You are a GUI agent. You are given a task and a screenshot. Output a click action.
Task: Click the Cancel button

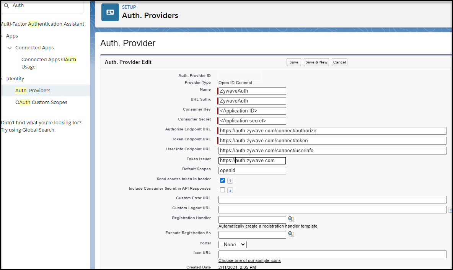click(x=339, y=62)
